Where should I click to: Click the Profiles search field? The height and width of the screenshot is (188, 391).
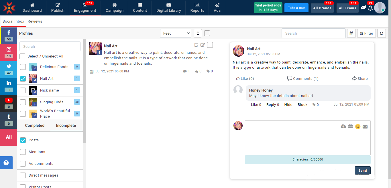coord(50,46)
